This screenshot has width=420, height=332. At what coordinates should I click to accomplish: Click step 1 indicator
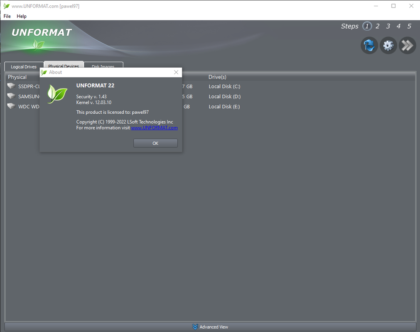367,26
